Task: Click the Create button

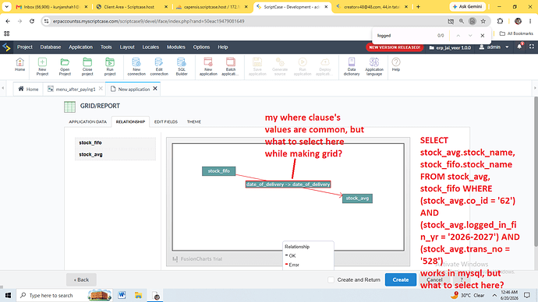Action: point(401,279)
